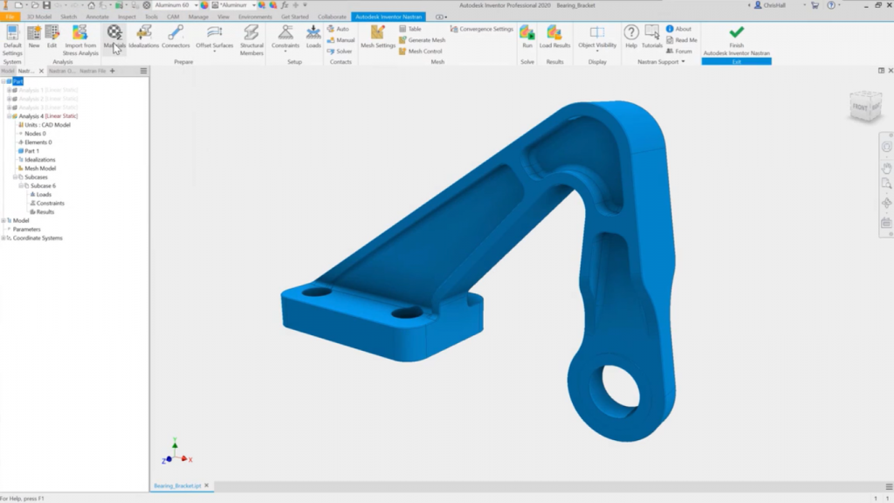
Task: Click the Loads setup tool
Action: point(313,38)
